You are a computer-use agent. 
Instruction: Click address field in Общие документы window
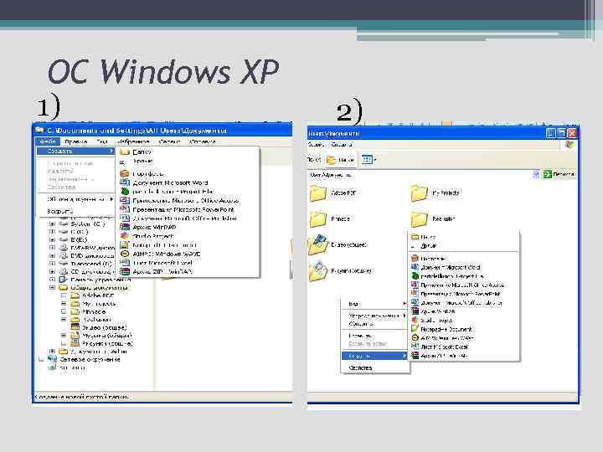coord(420,174)
